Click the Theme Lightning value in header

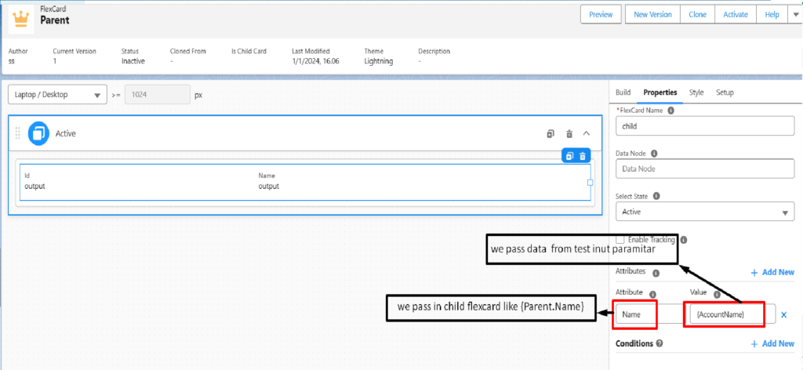pos(379,61)
